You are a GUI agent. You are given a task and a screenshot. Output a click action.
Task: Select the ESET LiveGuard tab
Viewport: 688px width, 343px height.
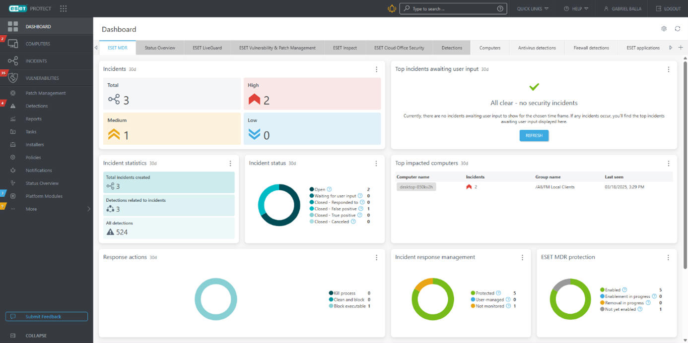pos(207,48)
